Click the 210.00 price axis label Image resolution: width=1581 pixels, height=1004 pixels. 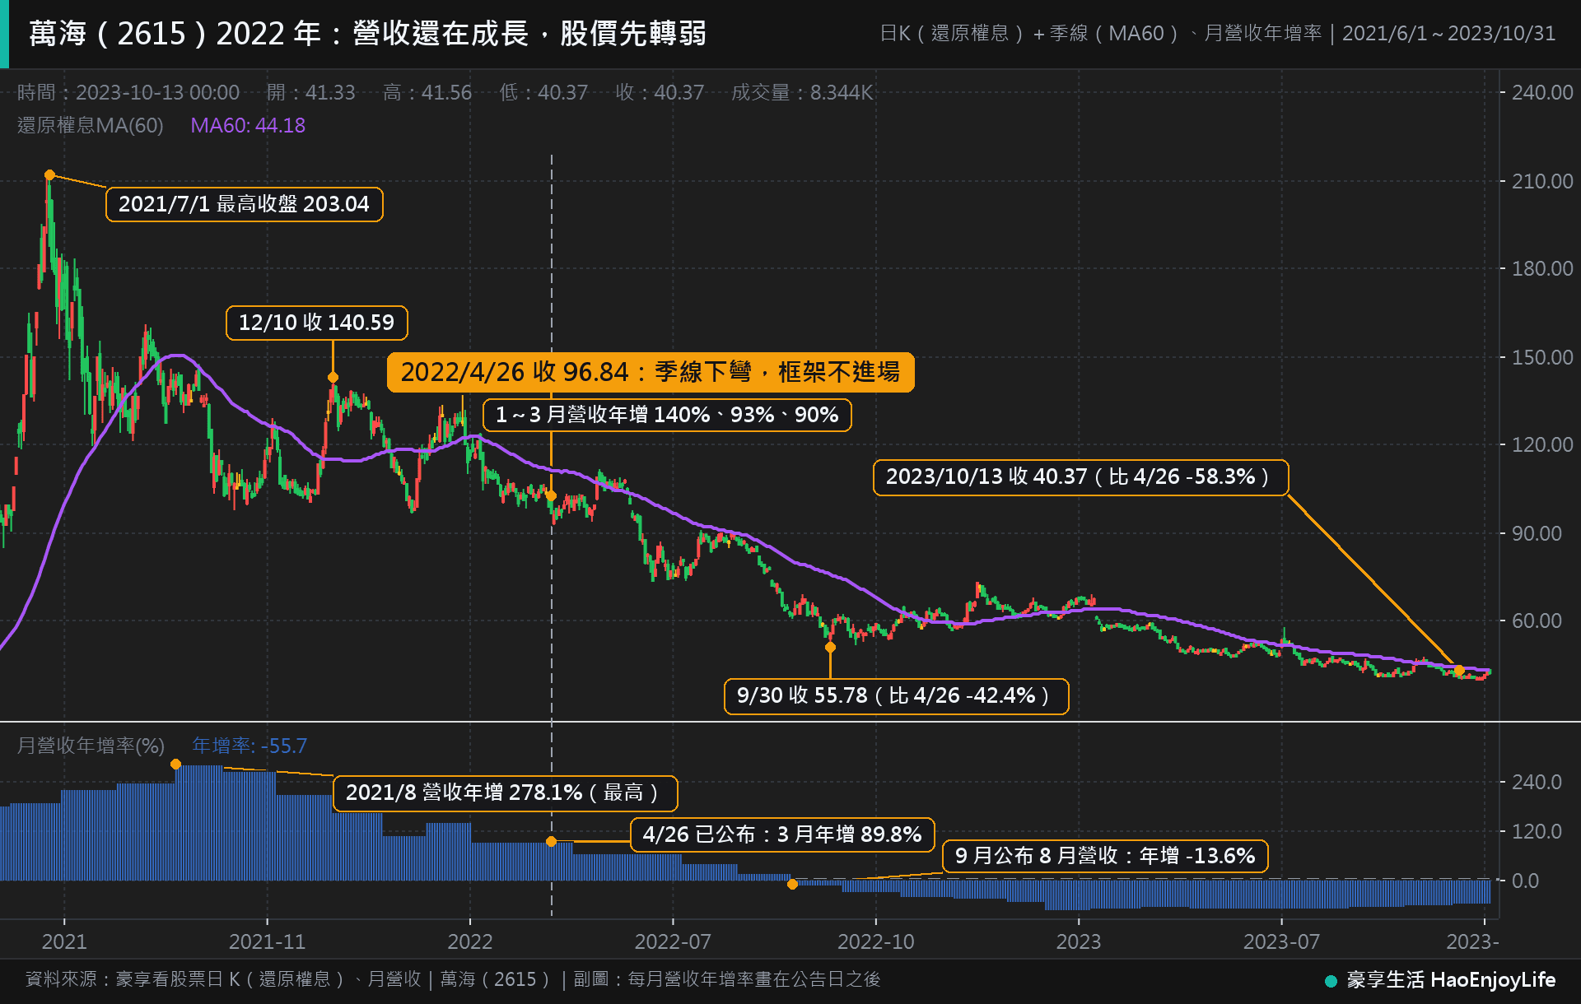coord(1542,182)
